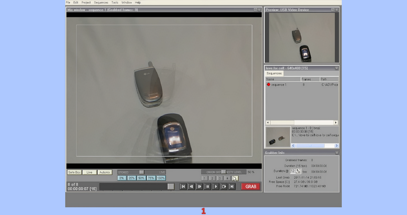Click frame info scrollbar right arrow
The height and width of the screenshot is (215, 407).
(x=336, y=146)
